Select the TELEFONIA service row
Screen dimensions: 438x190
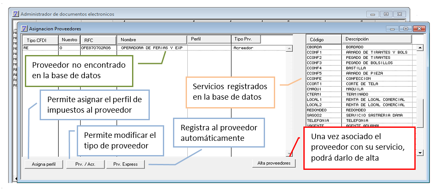(361, 121)
